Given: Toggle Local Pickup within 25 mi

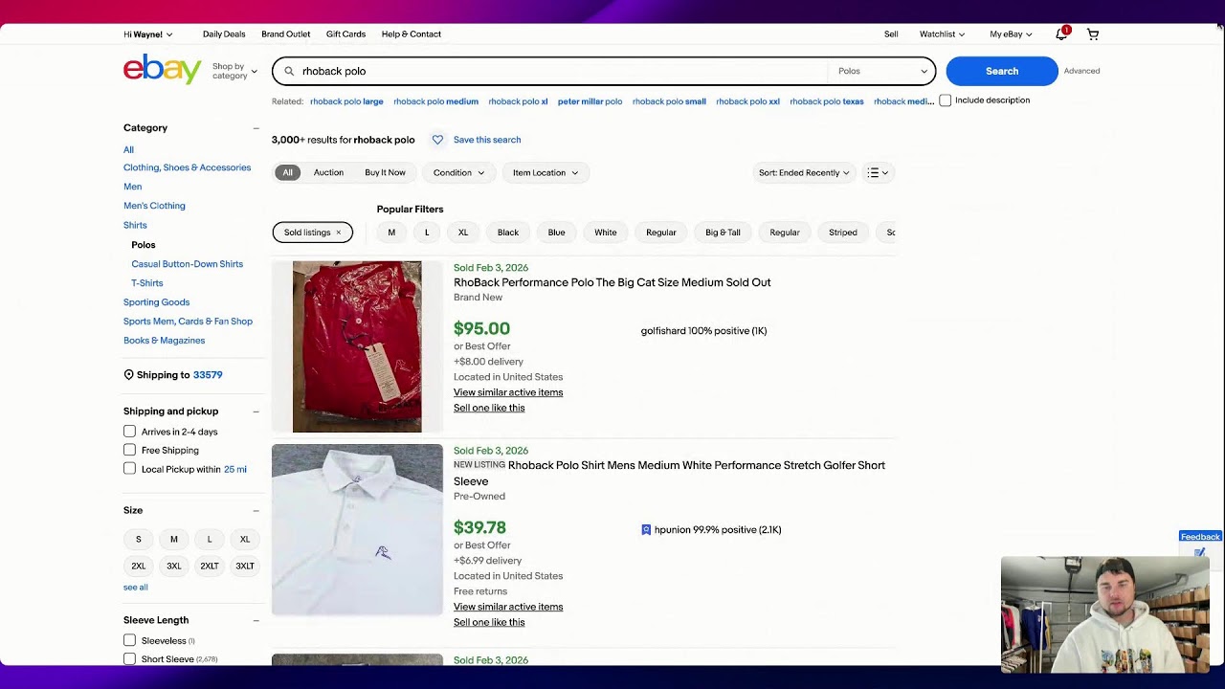Looking at the screenshot, I should tap(129, 469).
